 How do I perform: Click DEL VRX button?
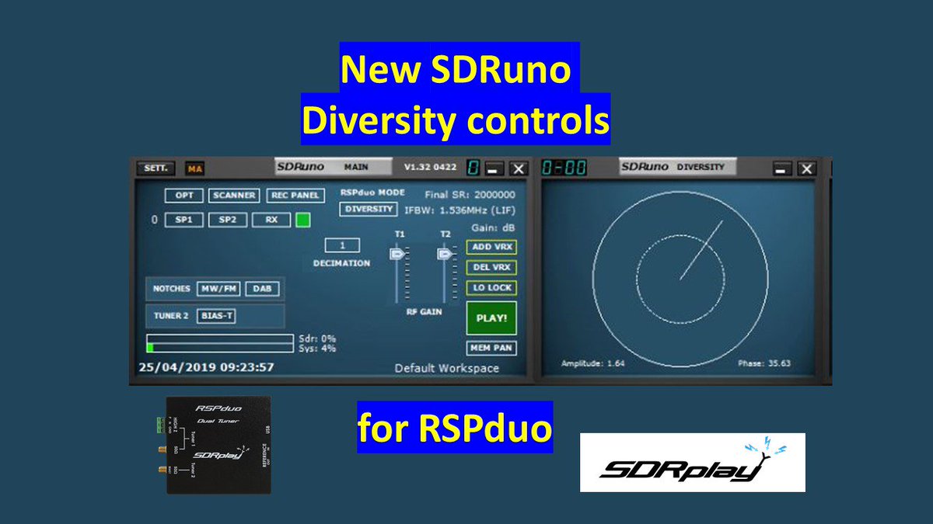click(491, 267)
